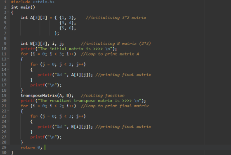Viewport: 231px width, 155px height.
Task: Click for loop header with j < 2
Action: pyautogui.click(x=58, y=64)
